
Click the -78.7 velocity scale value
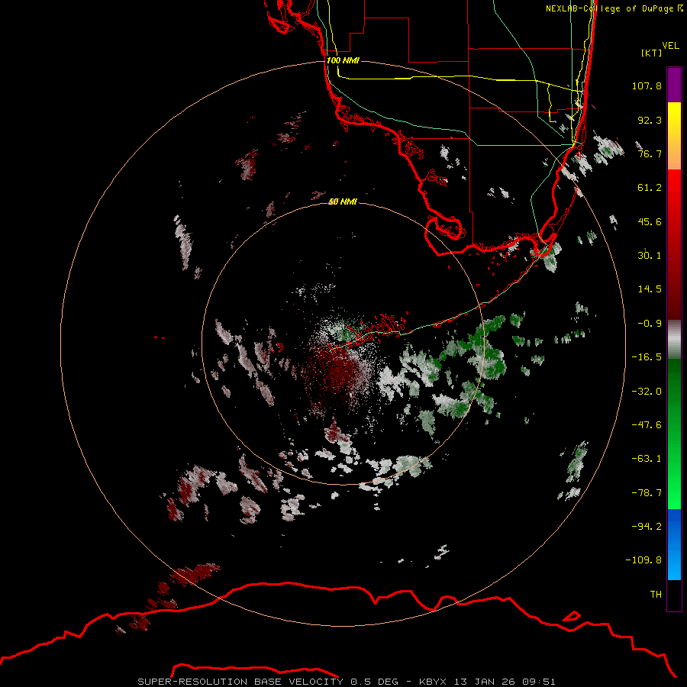[647, 493]
